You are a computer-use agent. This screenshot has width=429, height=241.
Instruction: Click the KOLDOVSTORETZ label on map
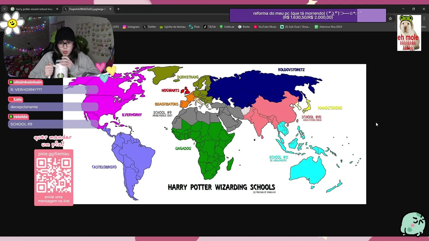(291, 70)
